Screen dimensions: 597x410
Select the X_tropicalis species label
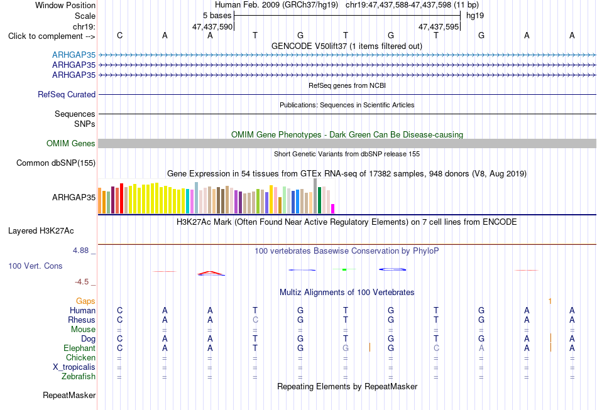tap(74, 367)
